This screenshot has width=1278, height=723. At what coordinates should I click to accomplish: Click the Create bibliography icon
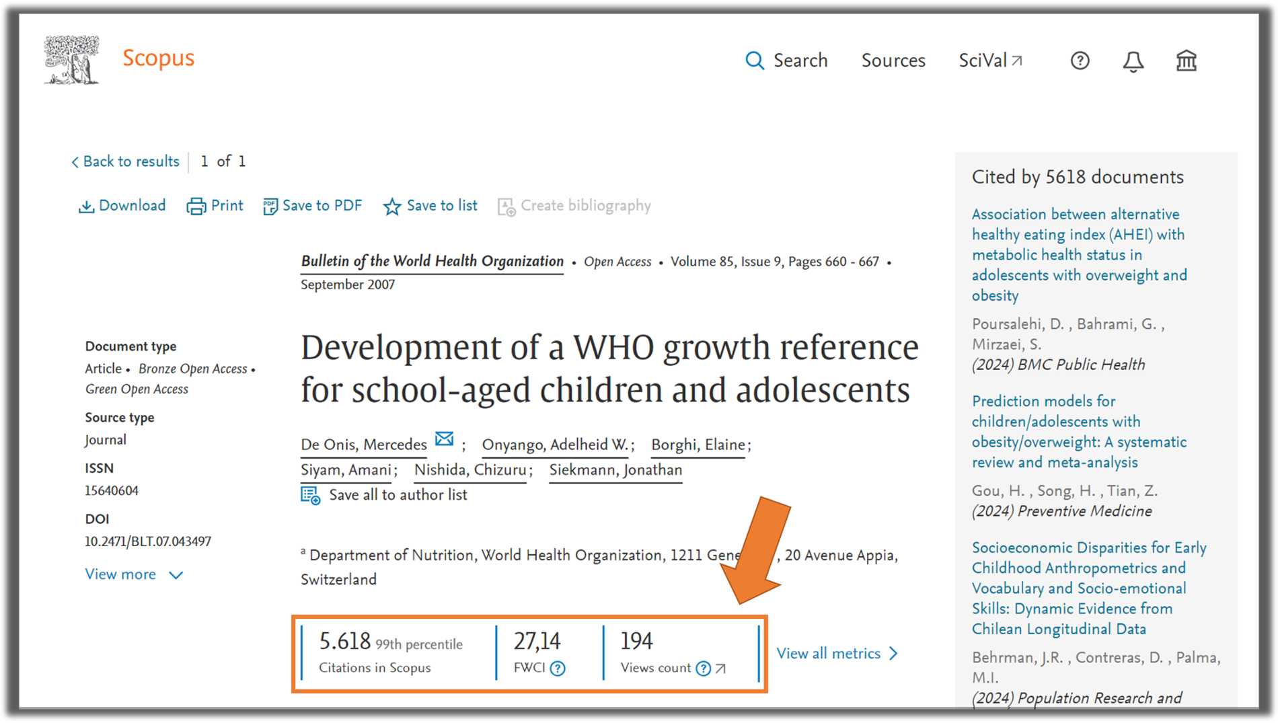pyautogui.click(x=506, y=207)
